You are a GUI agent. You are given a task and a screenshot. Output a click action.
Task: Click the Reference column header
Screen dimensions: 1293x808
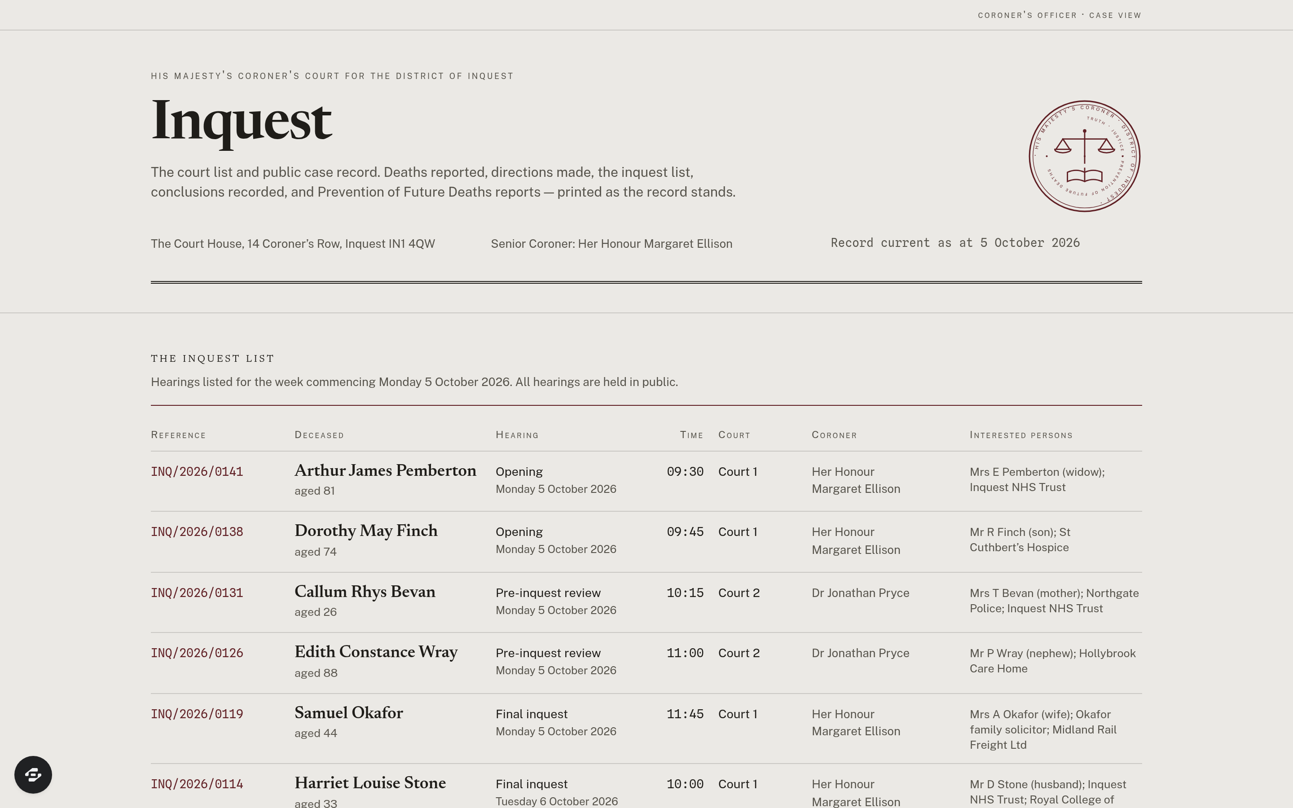click(x=178, y=435)
